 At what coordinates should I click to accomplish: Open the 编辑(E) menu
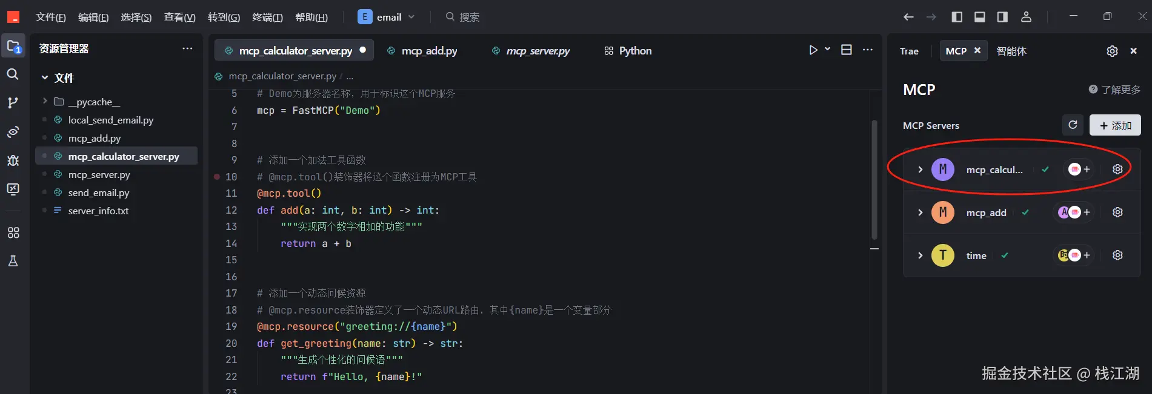pyautogui.click(x=93, y=17)
